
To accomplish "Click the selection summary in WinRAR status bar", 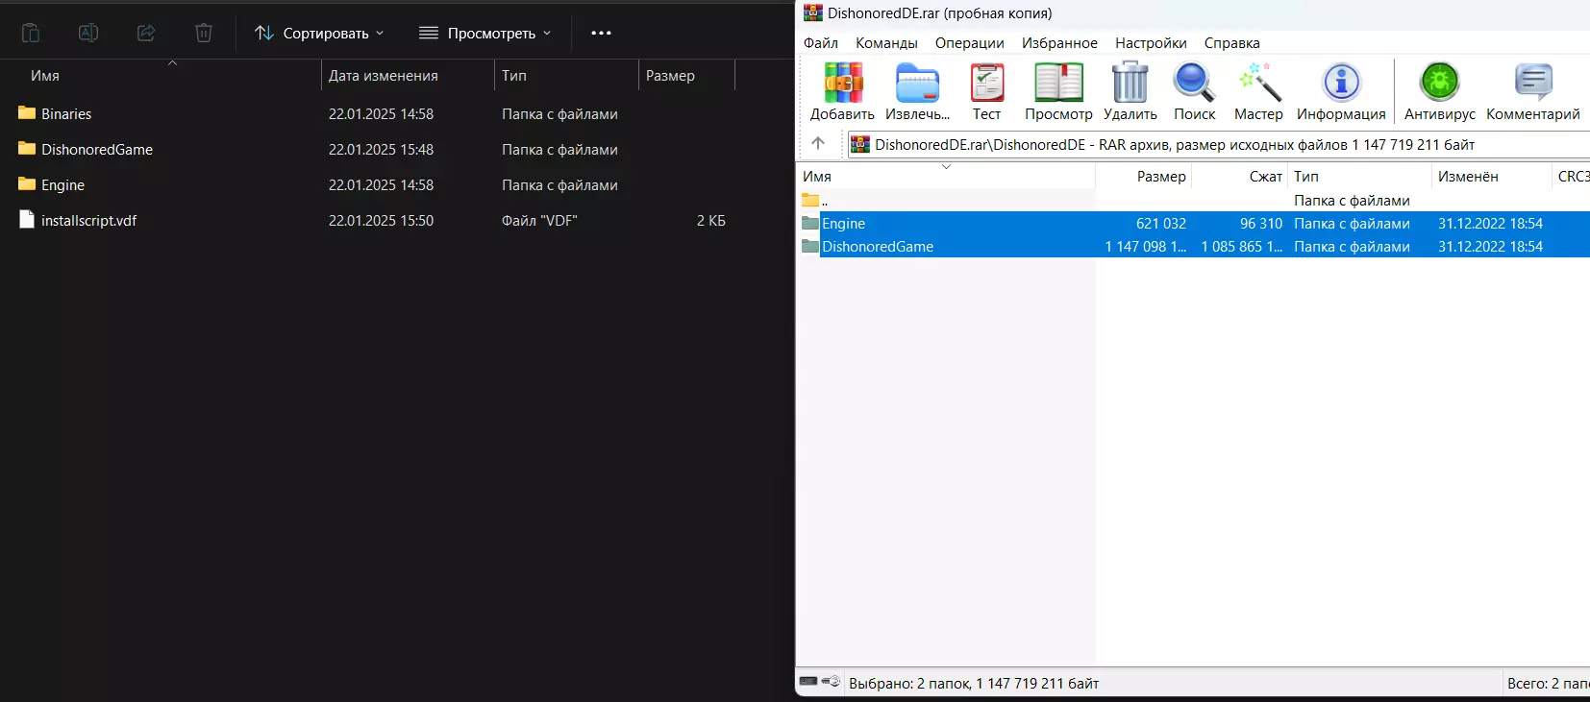I will 974,684.
